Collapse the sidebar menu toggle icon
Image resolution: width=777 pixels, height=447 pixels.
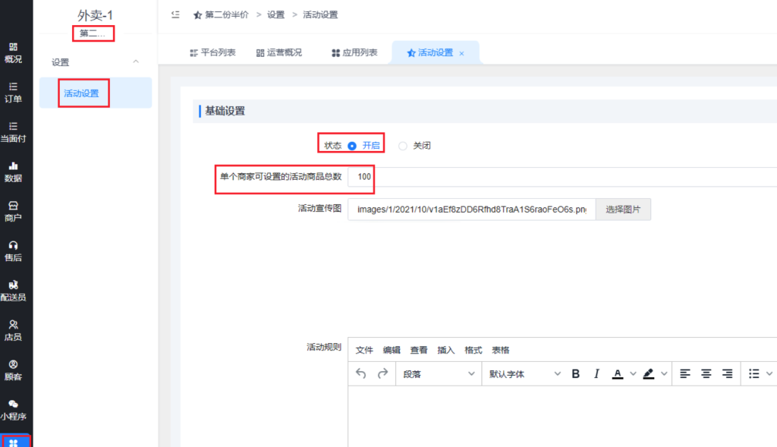click(x=175, y=14)
